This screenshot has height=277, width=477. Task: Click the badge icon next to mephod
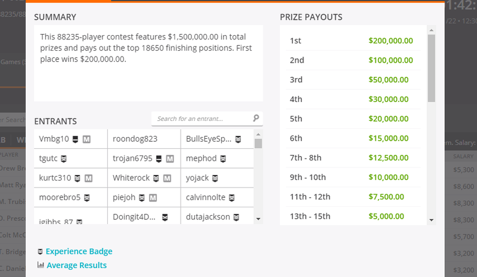(223, 158)
